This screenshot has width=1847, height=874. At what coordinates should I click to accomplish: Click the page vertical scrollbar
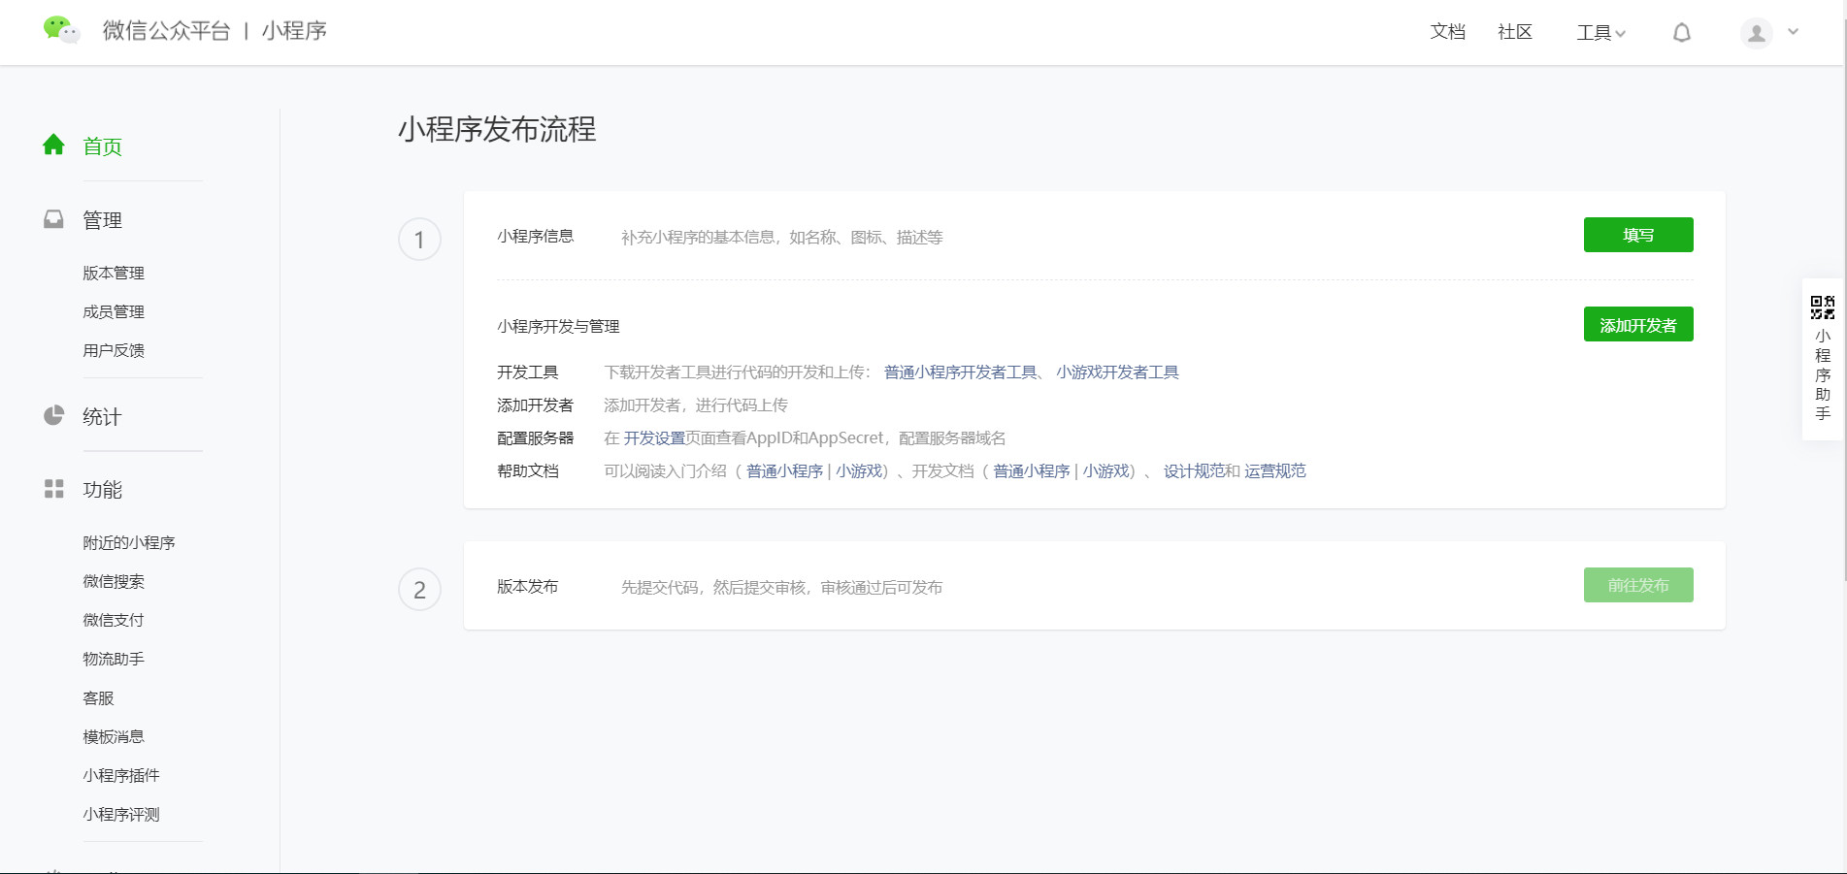[1843, 291]
